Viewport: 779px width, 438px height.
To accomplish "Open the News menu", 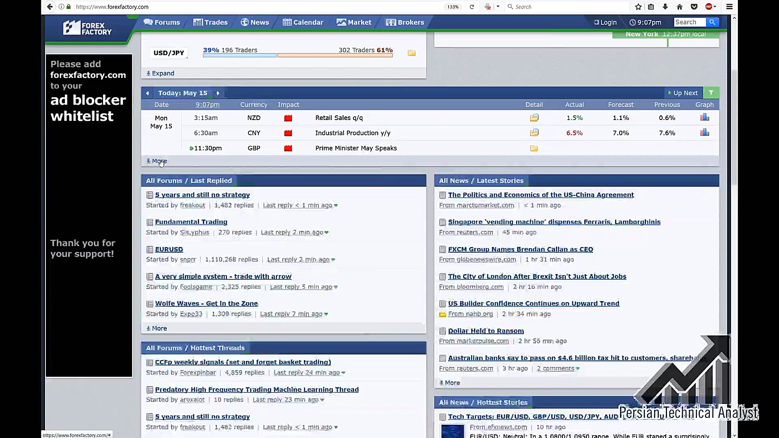I will (x=255, y=22).
